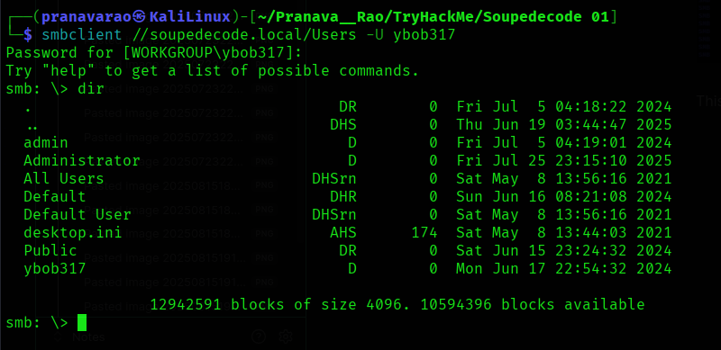Select the Administrator directory entry

[82, 161]
